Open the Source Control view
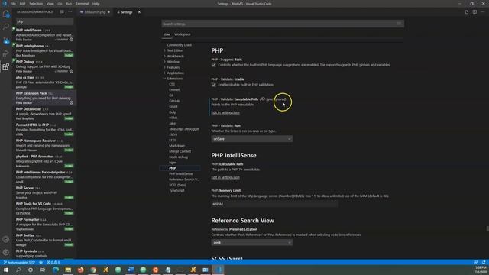Image resolution: width=489 pixels, height=275 pixels. pyautogui.click(x=6, y=40)
